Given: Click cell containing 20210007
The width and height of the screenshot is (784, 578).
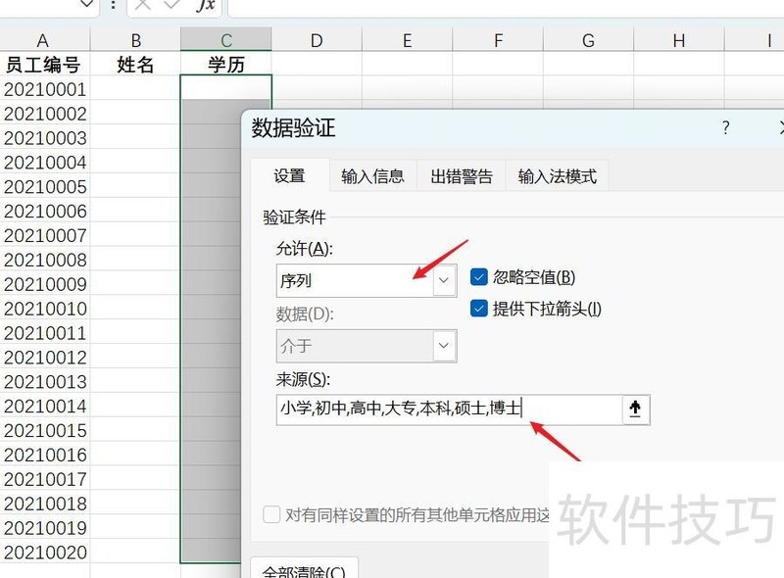Looking at the screenshot, I should 44,235.
